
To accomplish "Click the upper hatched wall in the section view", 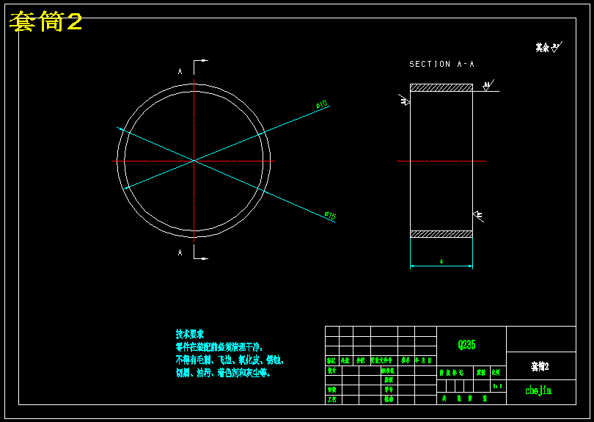I will [x=441, y=87].
